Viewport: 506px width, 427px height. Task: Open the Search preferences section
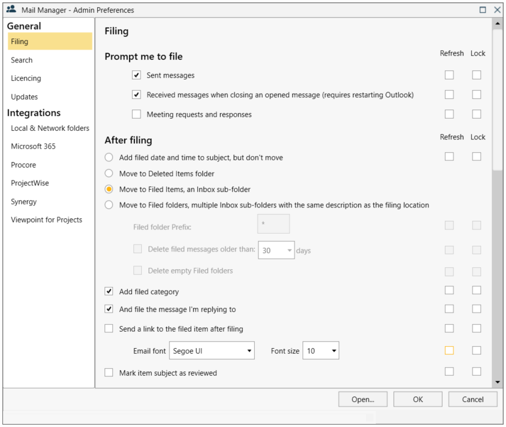(x=22, y=60)
